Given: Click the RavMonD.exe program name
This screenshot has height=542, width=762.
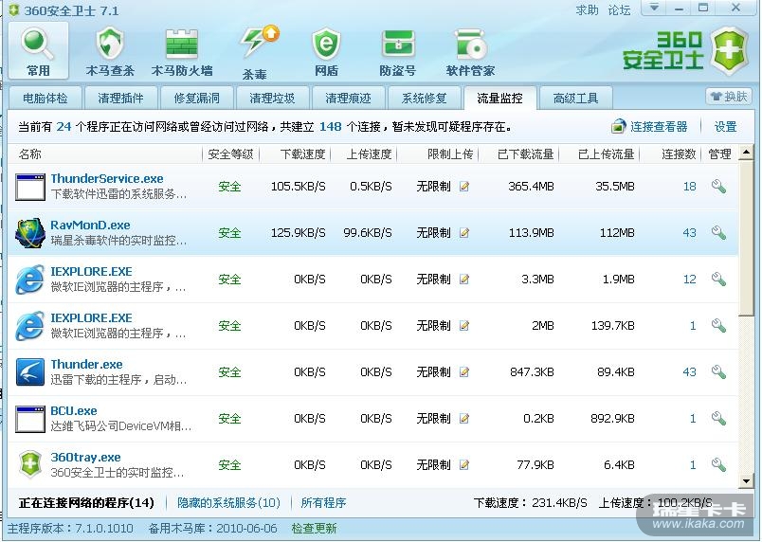Looking at the screenshot, I should pos(90,226).
